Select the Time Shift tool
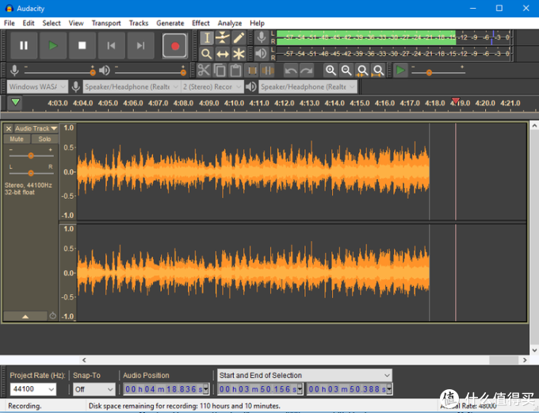Viewport: 539px width, 413px height. pos(223,54)
